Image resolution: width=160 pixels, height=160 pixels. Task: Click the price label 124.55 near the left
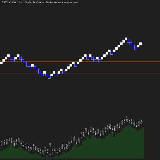tap(9, 139)
